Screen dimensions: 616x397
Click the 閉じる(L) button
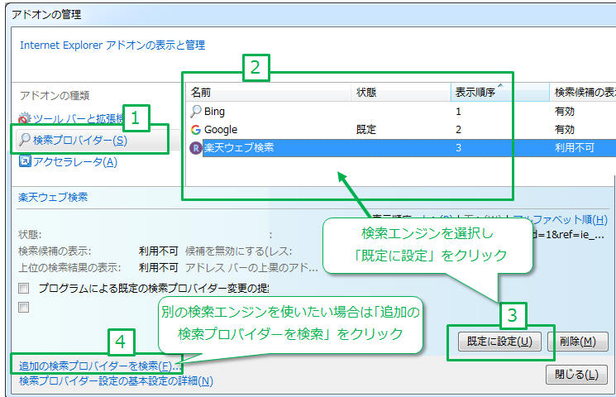[x=576, y=375]
